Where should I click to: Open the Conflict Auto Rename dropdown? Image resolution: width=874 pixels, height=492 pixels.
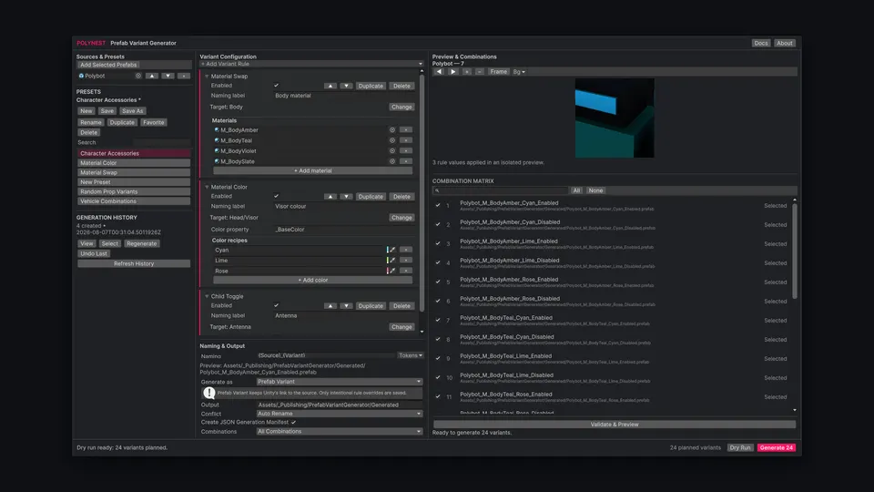point(339,414)
